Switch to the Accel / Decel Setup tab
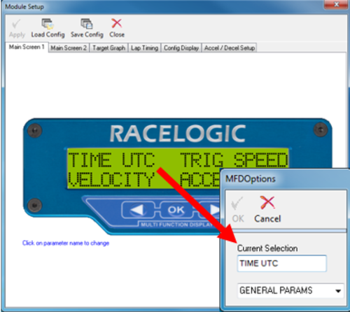This screenshot has width=350, height=312. click(230, 48)
